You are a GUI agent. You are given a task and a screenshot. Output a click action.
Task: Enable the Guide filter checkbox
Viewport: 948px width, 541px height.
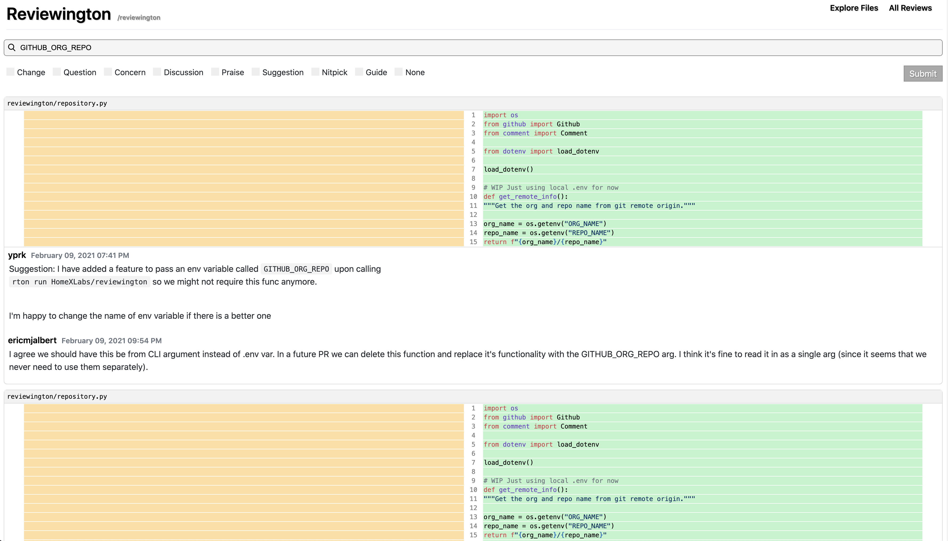[359, 72]
